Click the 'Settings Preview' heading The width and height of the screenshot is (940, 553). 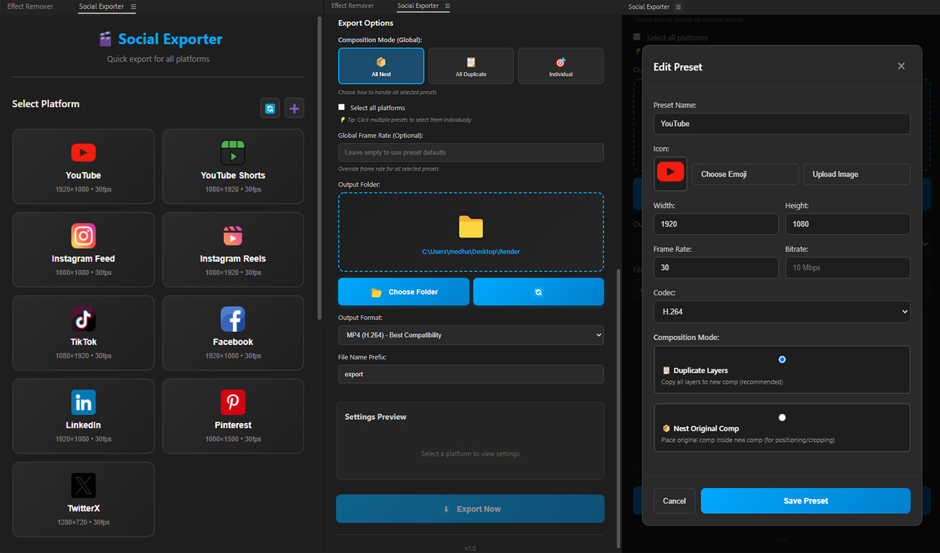375,417
